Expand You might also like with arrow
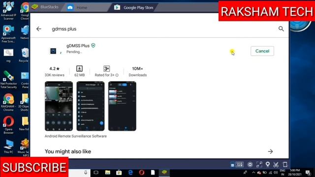 (x=270, y=151)
